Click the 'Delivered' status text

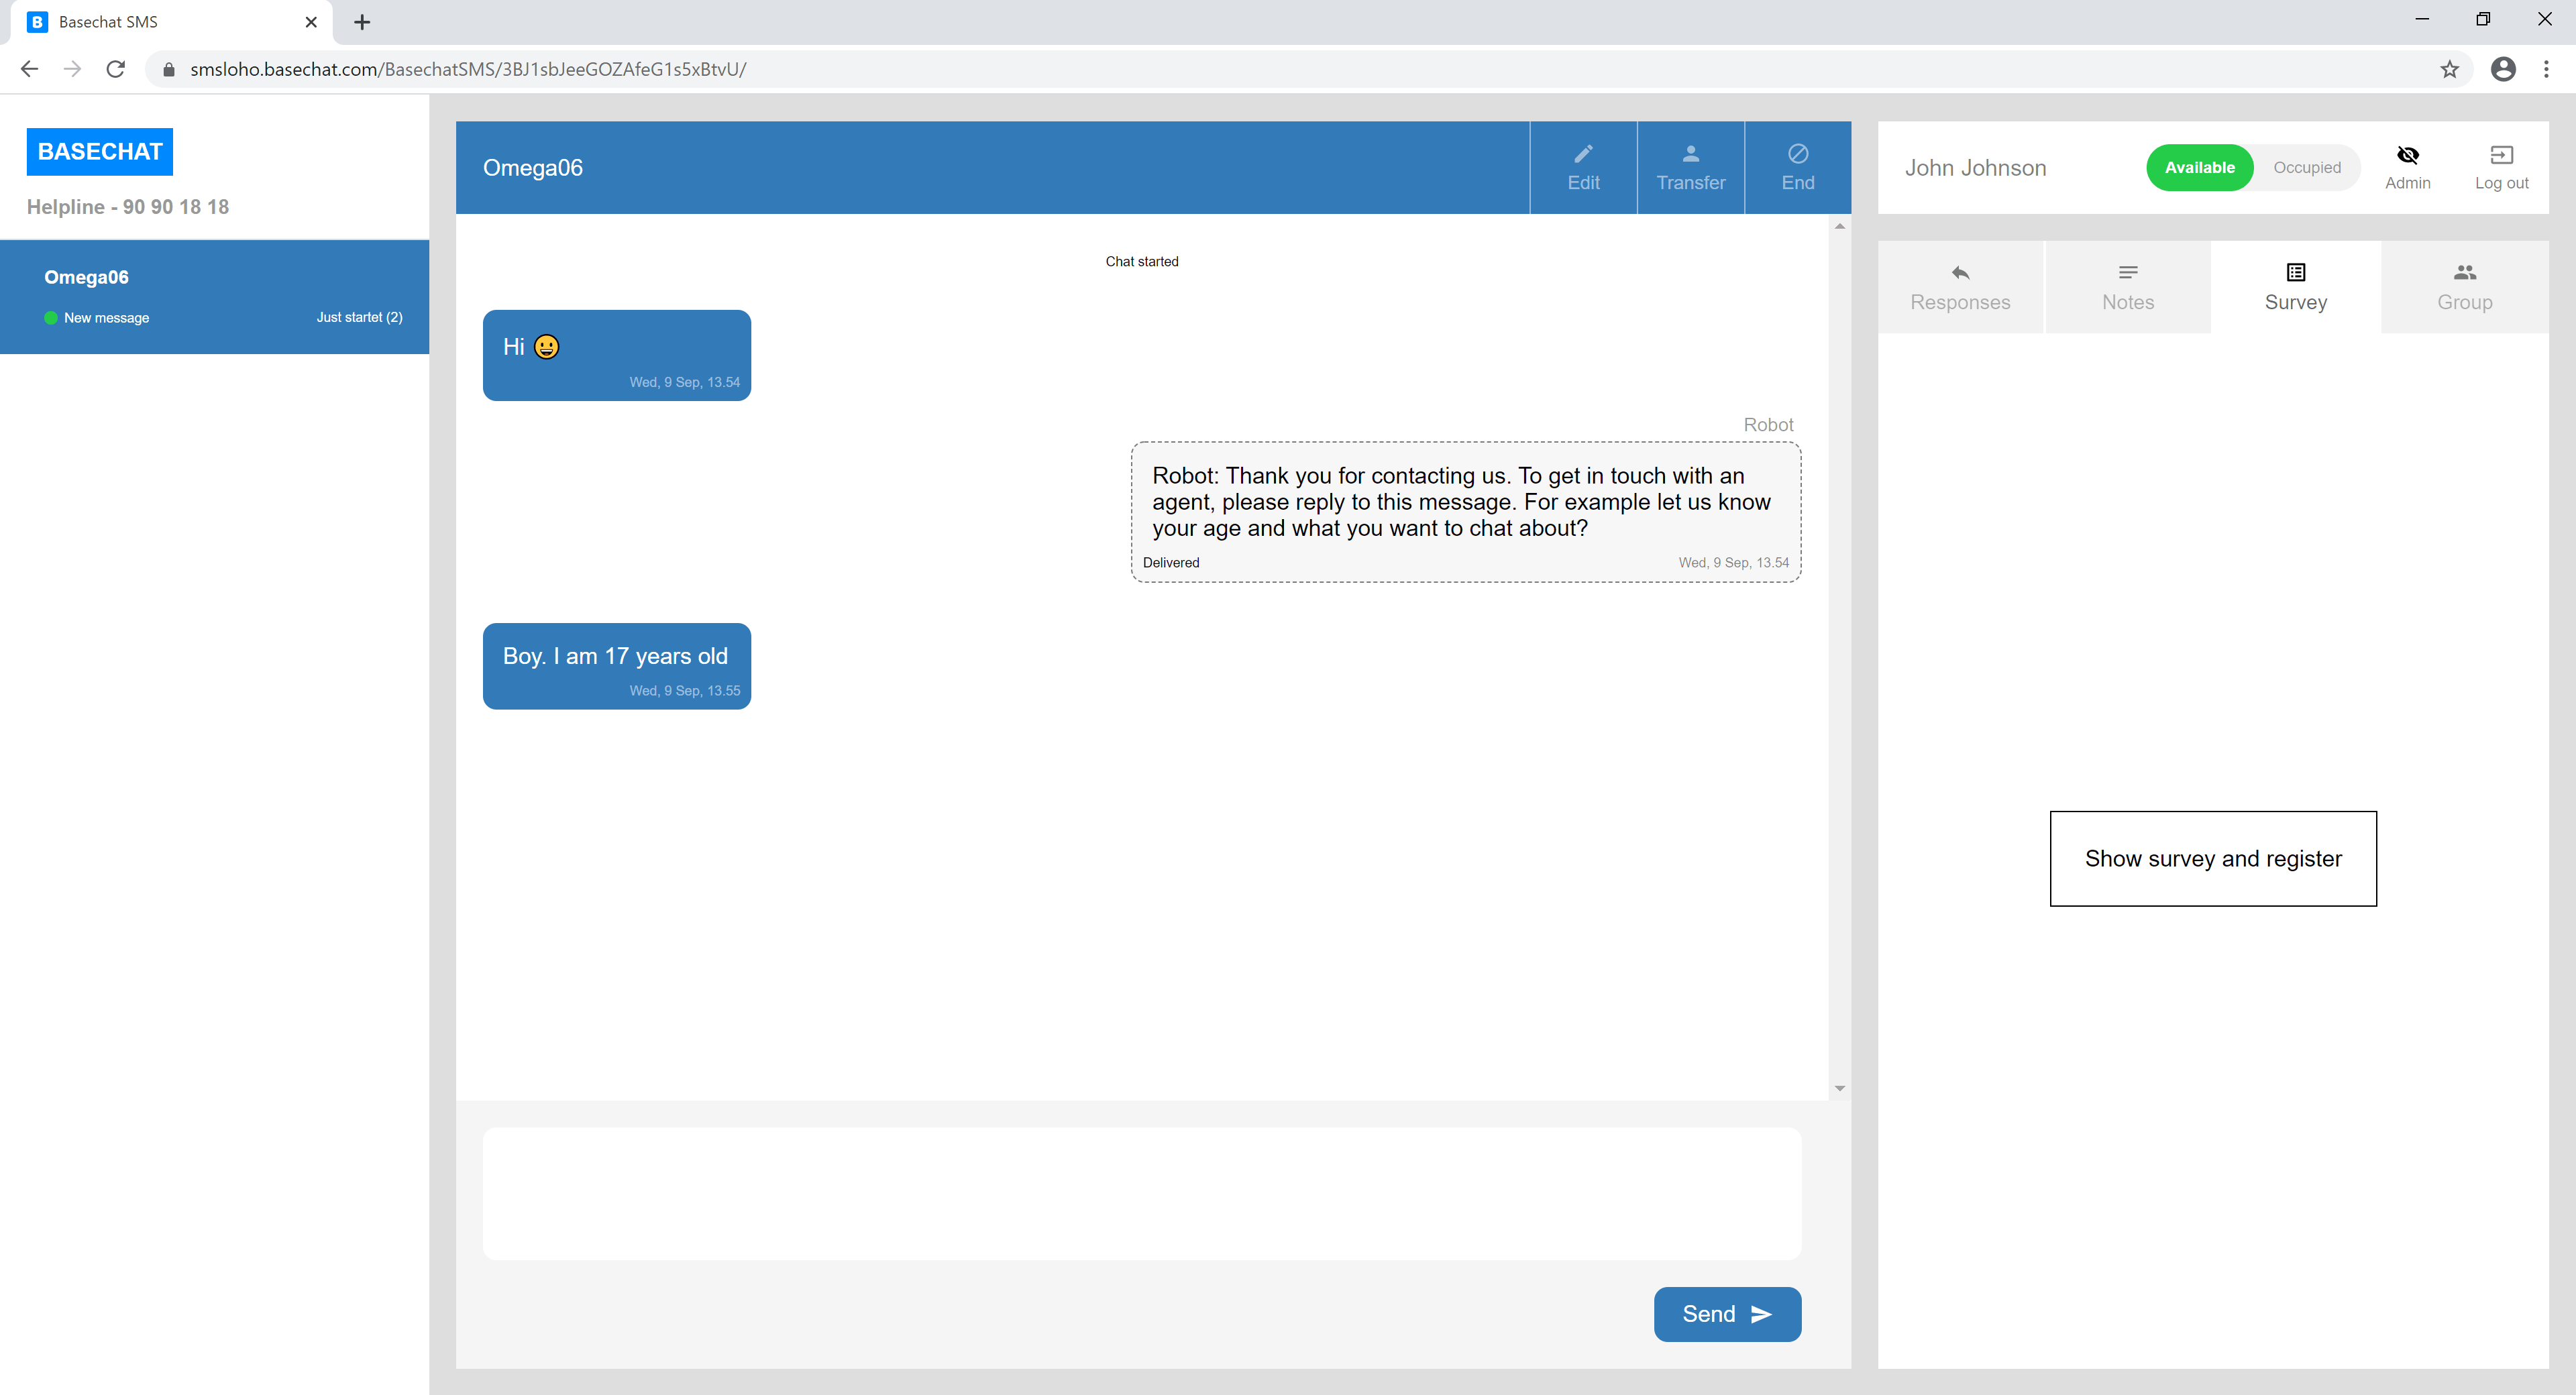coord(1170,563)
